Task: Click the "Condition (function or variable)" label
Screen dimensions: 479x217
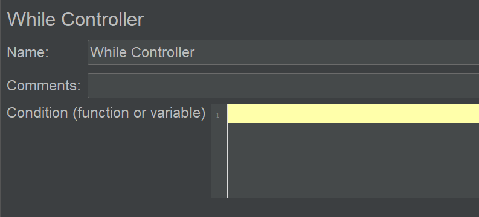Action: [x=106, y=113]
